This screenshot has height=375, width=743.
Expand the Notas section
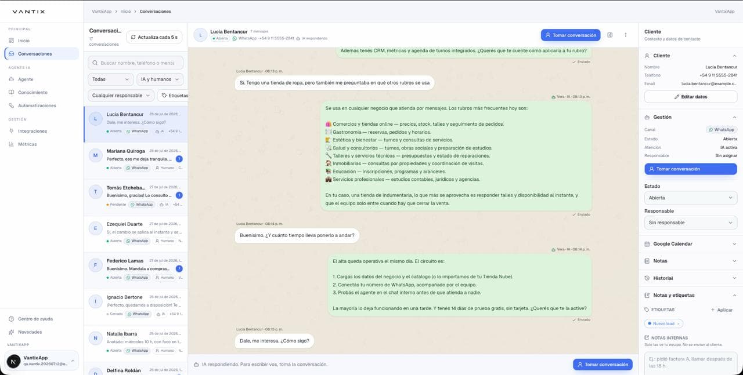click(691, 261)
